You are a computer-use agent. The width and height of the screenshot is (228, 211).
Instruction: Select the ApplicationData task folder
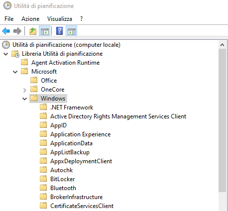coord(71,143)
